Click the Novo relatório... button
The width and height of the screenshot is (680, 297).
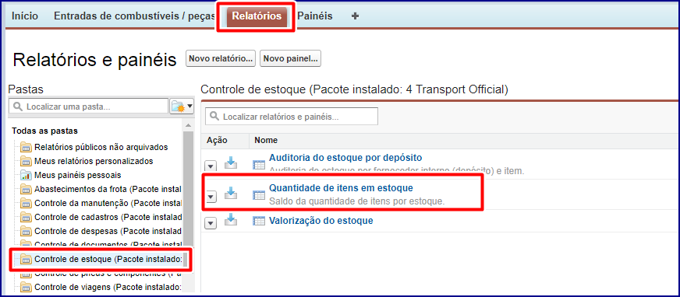(x=221, y=59)
